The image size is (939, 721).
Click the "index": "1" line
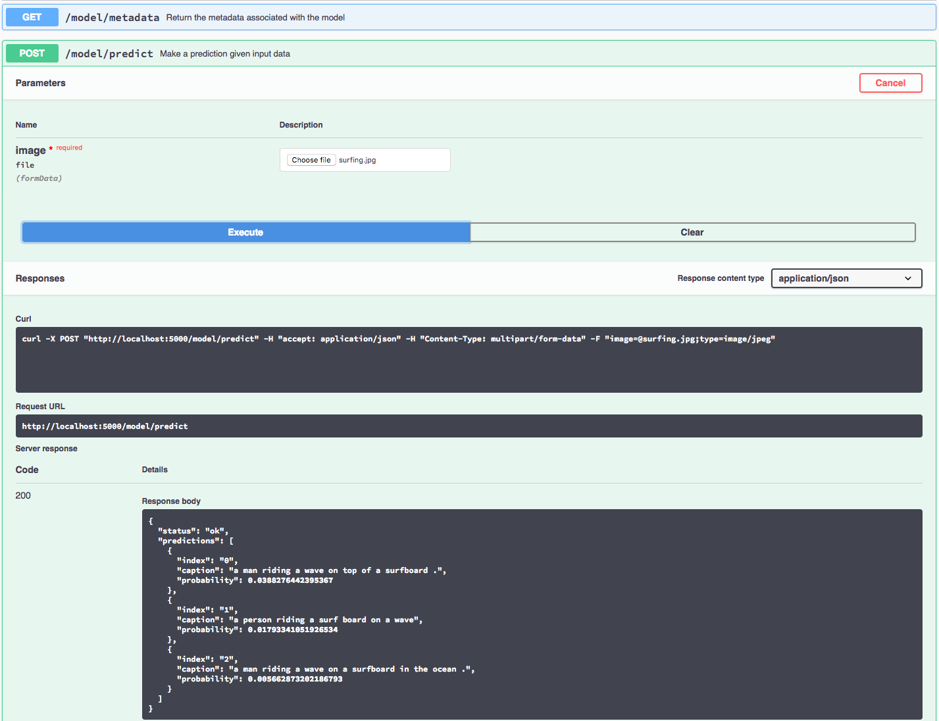pyautogui.click(x=207, y=610)
